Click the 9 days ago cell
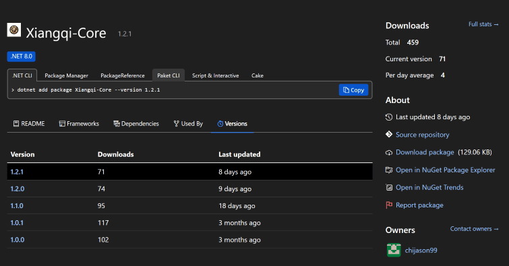Screen dimensions: 509x266 (235, 189)
